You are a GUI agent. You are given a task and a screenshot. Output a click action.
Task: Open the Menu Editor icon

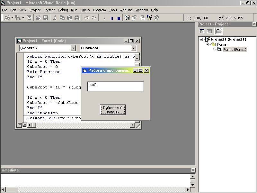click(29, 18)
